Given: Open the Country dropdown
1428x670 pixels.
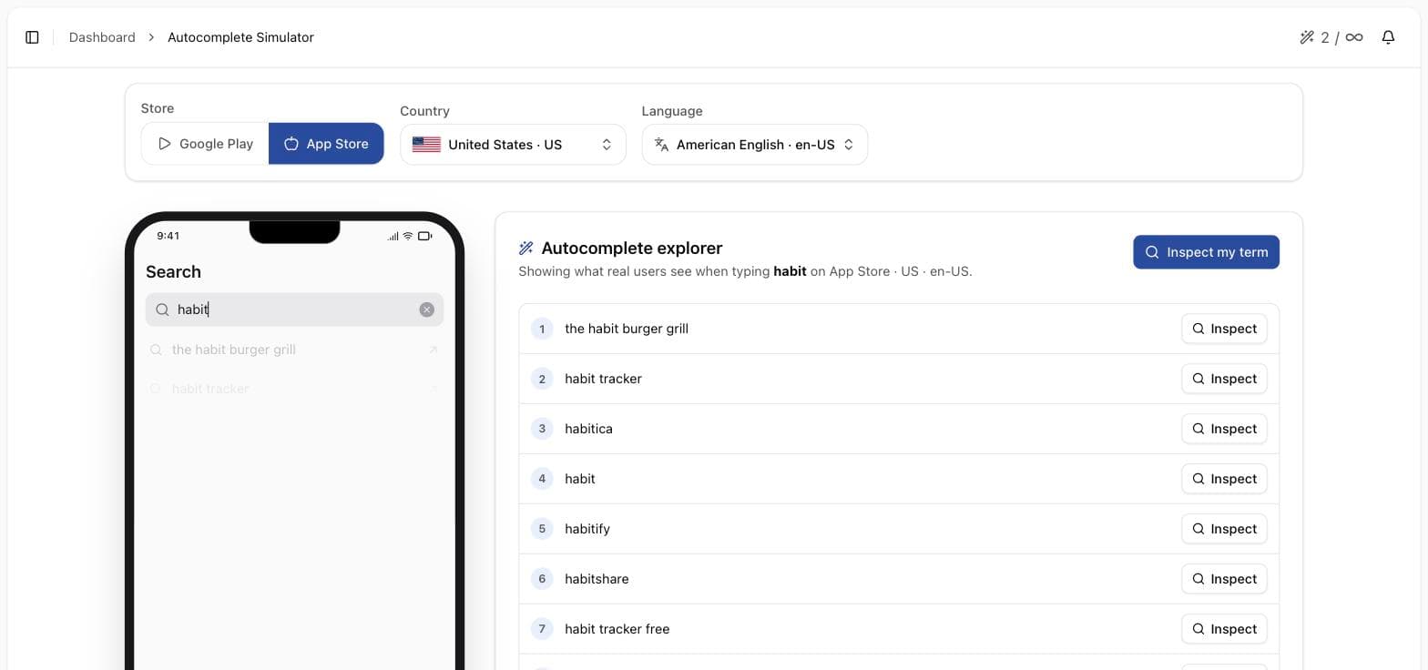Looking at the screenshot, I should point(513,145).
